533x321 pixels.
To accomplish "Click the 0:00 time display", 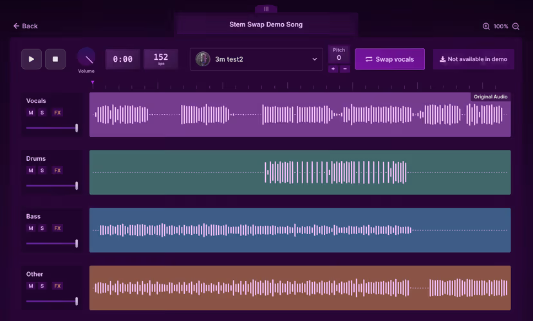I will click(123, 59).
